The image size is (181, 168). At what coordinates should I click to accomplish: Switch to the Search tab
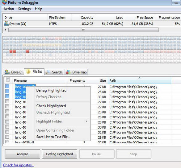point(54,72)
